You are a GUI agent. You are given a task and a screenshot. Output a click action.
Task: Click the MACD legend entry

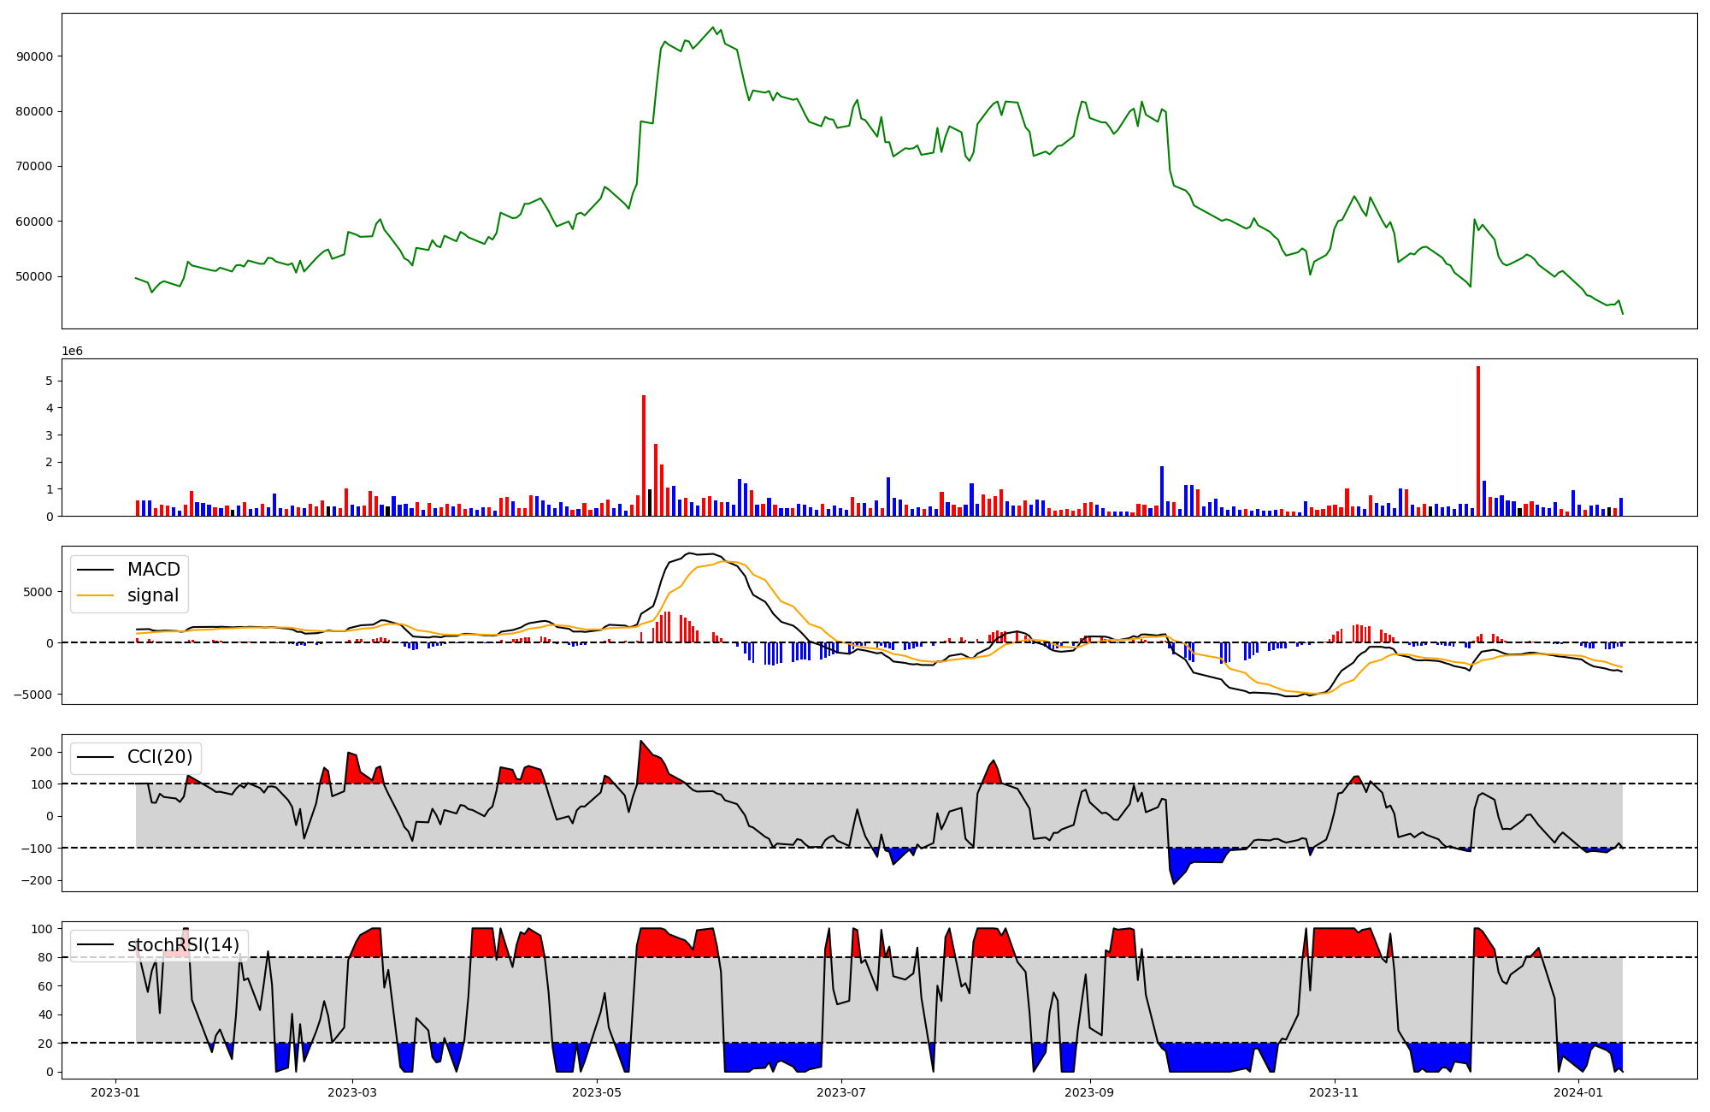(x=153, y=570)
